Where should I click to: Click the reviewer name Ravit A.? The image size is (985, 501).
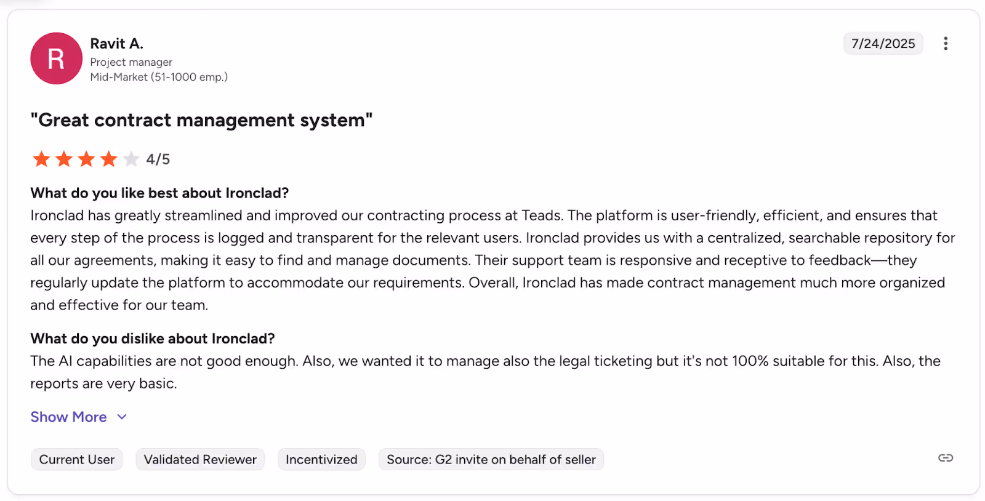[x=116, y=43]
